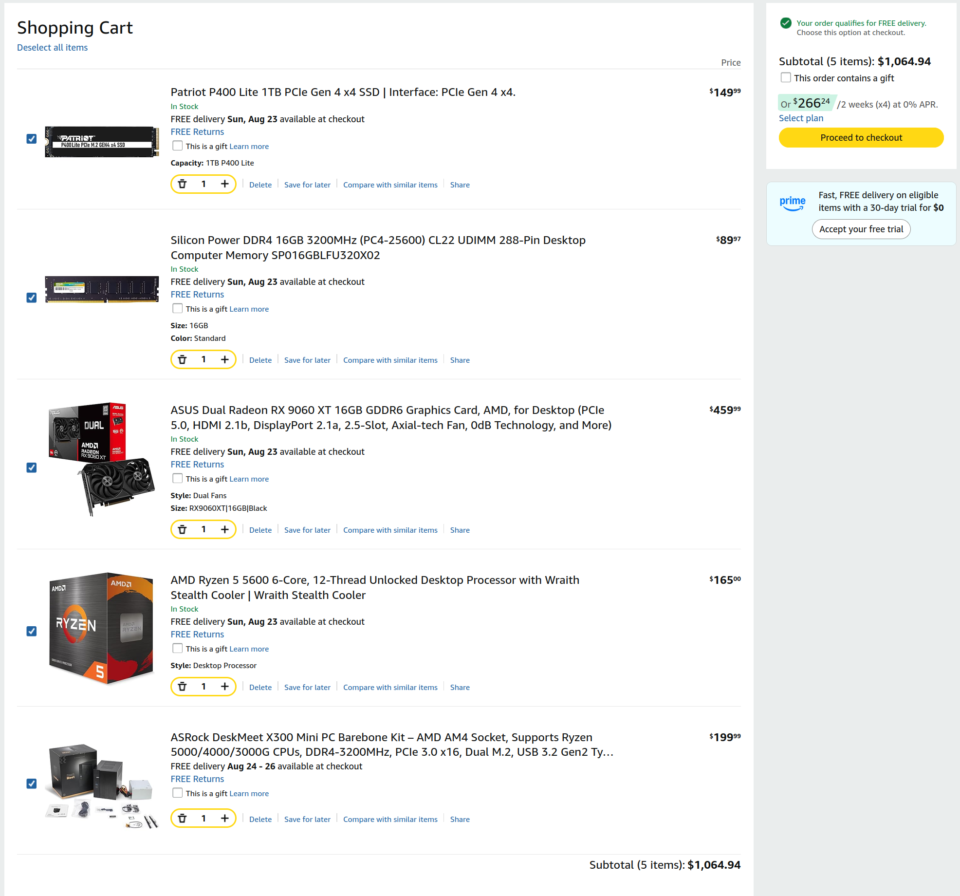Open AMD Ryzen 5 5600 product title

pos(375,587)
